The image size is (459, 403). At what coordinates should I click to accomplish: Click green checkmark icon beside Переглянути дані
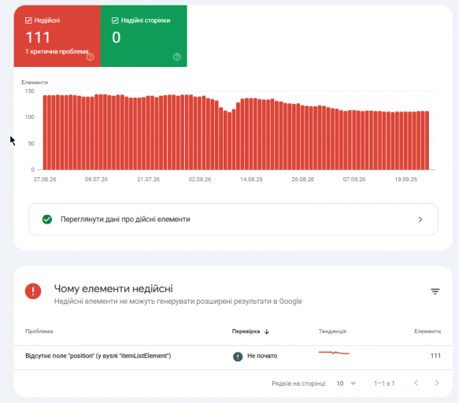tap(47, 219)
